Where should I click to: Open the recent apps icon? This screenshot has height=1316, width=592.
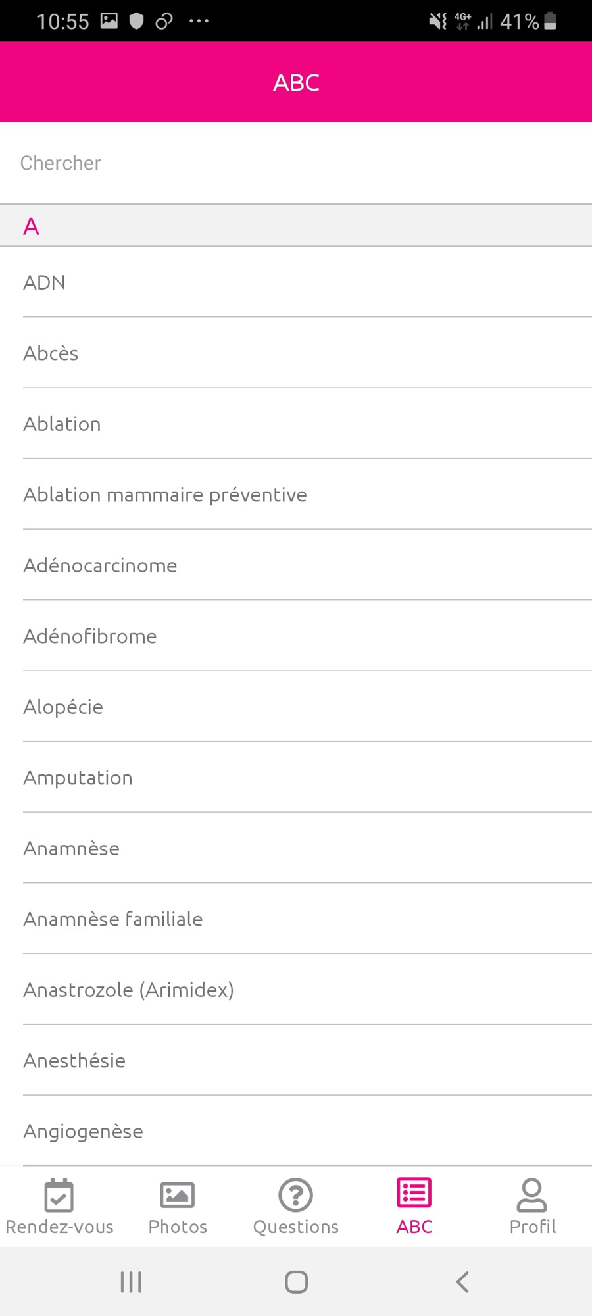click(131, 1282)
